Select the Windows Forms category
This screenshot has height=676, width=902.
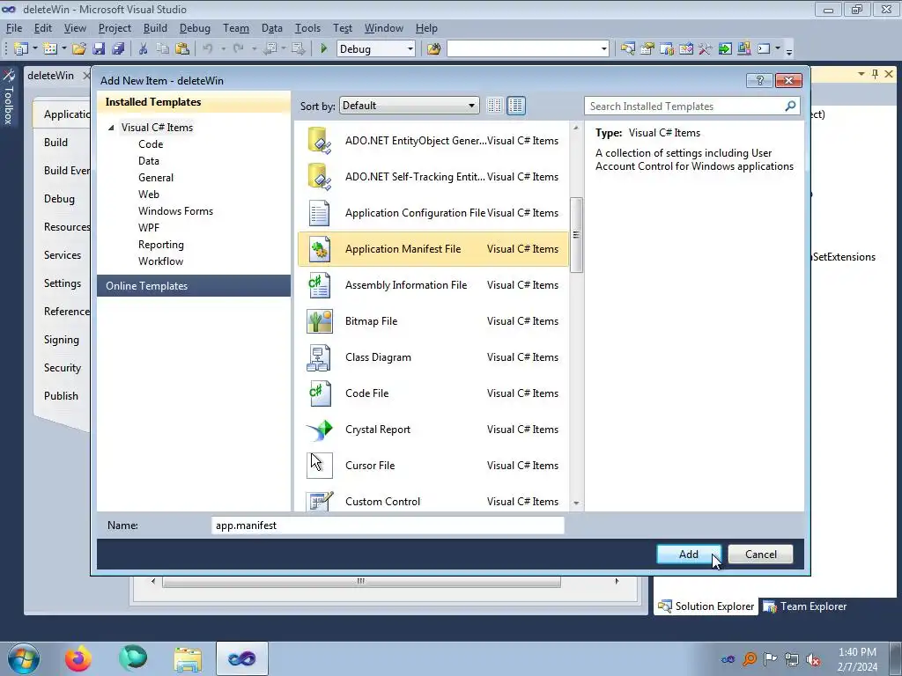(175, 211)
